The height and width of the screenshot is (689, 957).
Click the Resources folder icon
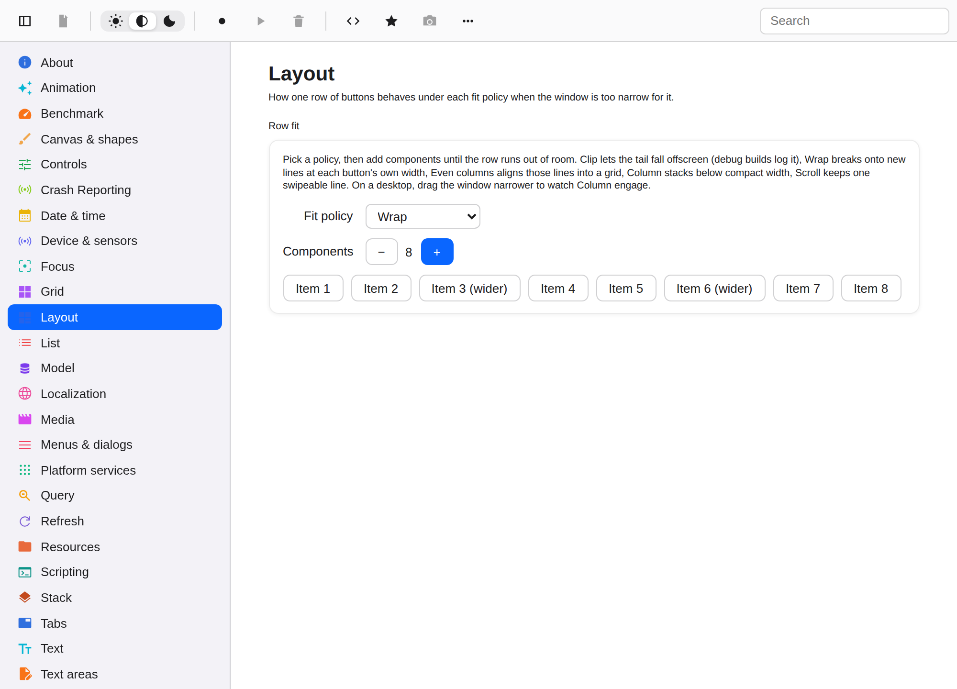coord(25,547)
